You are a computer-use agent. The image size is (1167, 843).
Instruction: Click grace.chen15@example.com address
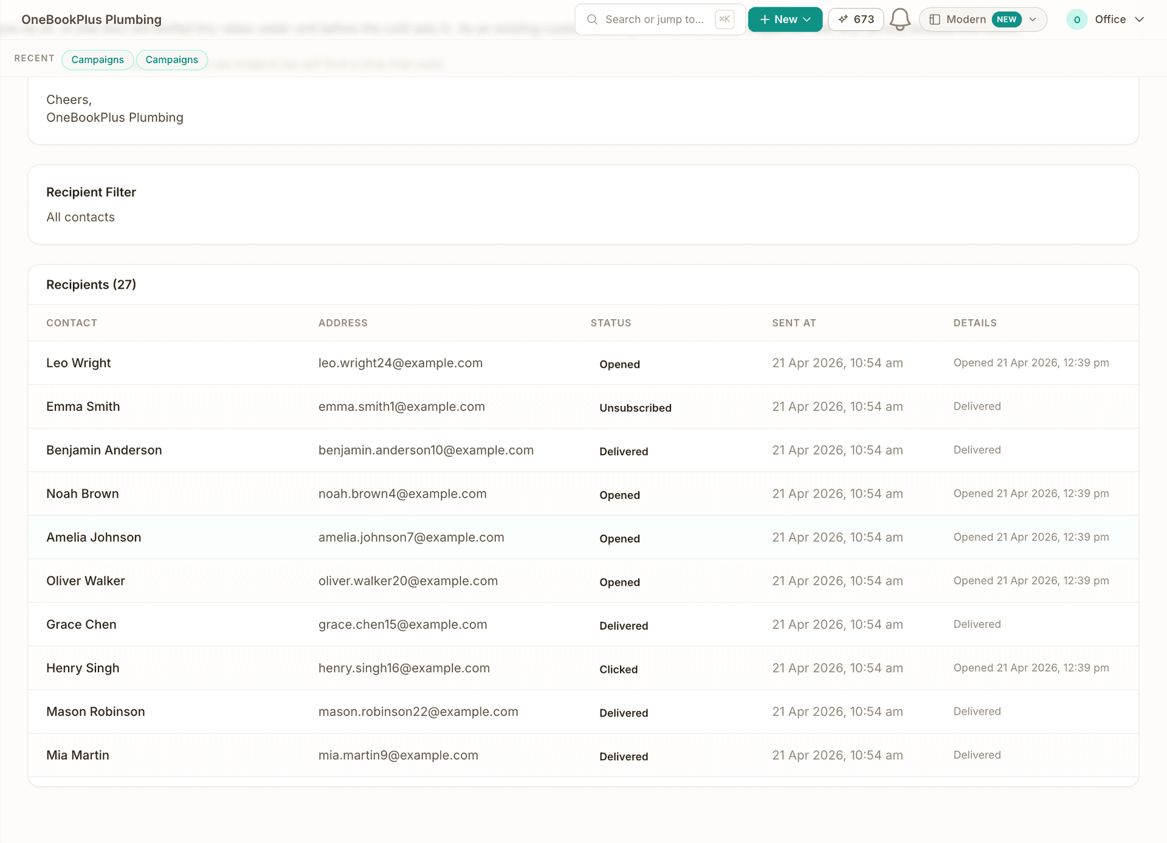point(403,624)
